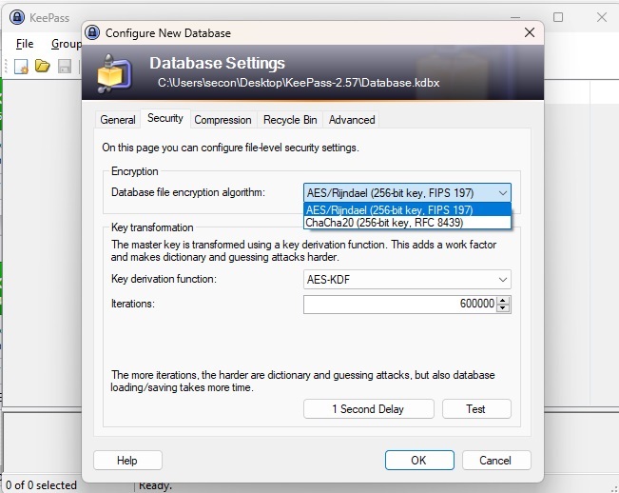The height and width of the screenshot is (493, 619).
Task: Click the 'Database file encryption algorithm:' label
Action: [x=188, y=192]
